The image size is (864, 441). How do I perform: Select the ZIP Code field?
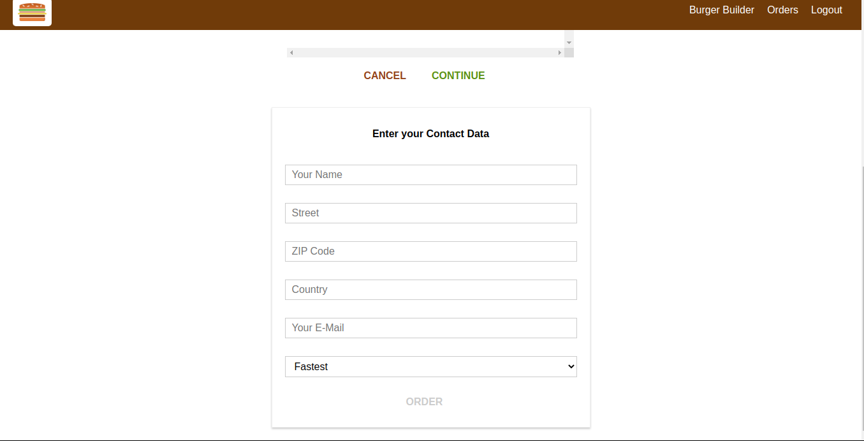pos(431,251)
